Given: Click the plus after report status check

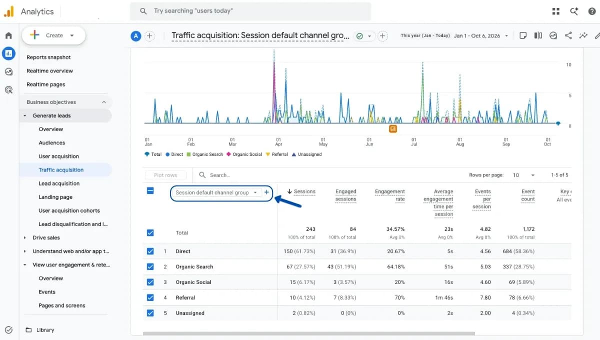Looking at the screenshot, I should point(382,36).
